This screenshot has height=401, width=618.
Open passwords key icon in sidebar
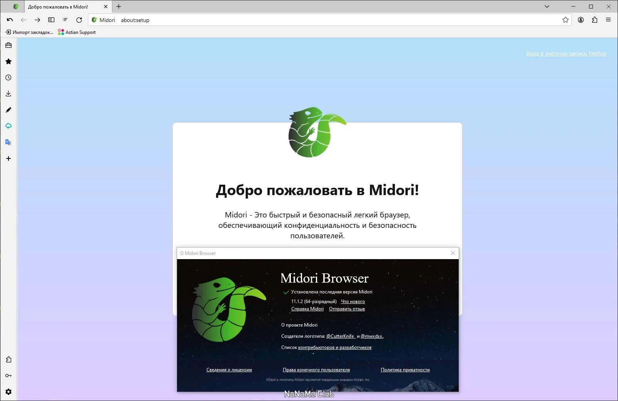coord(8,376)
